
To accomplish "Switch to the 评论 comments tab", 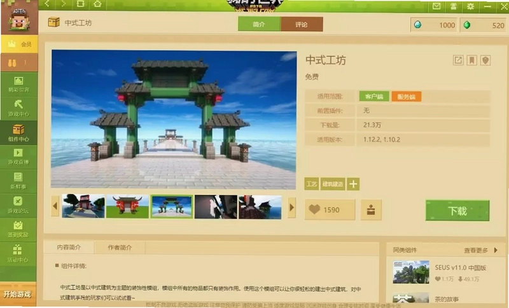I will click(x=302, y=24).
